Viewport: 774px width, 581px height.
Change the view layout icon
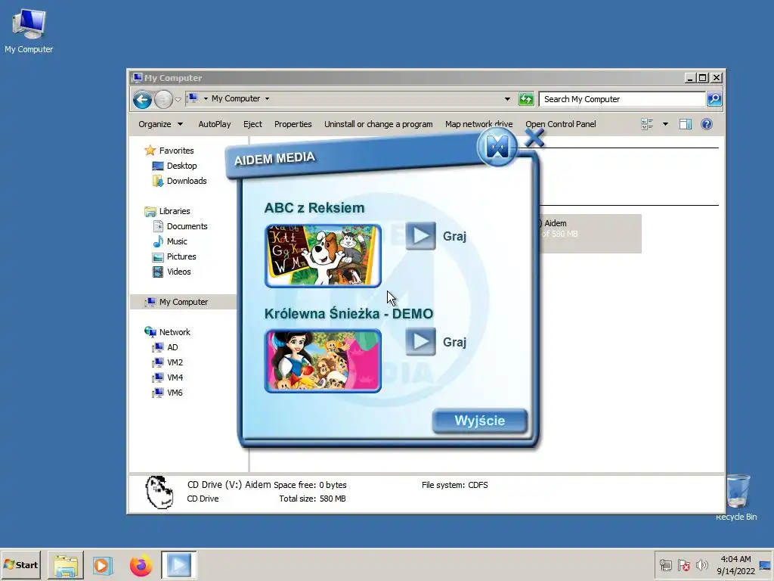tap(647, 124)
